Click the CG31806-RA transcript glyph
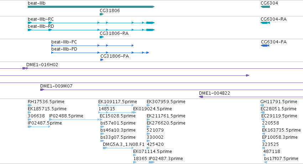 [101, 37]
